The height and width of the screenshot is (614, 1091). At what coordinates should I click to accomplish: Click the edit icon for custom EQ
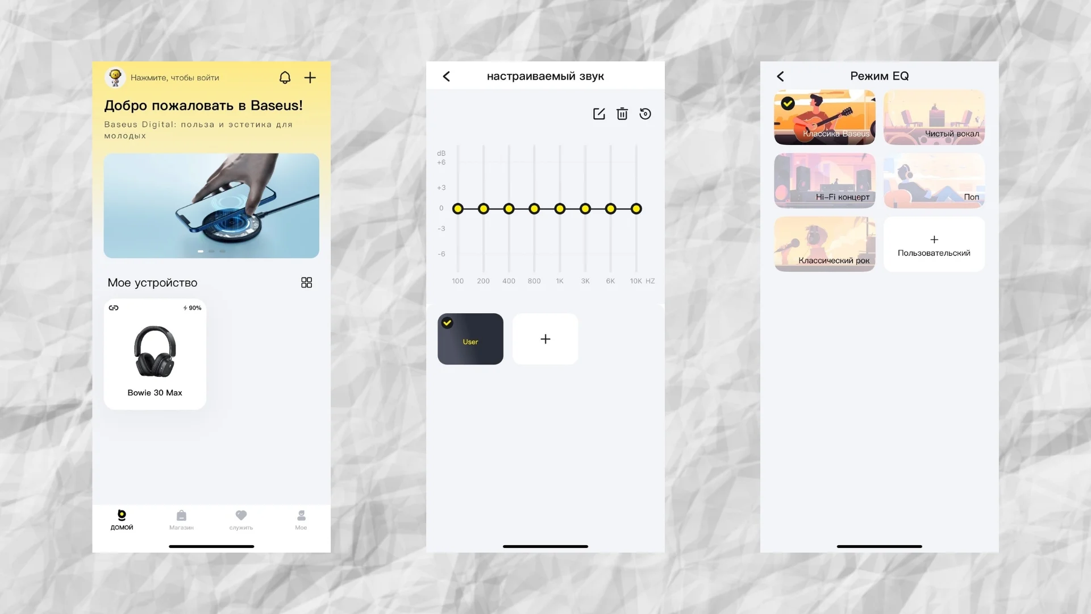[x=599, y=113]
